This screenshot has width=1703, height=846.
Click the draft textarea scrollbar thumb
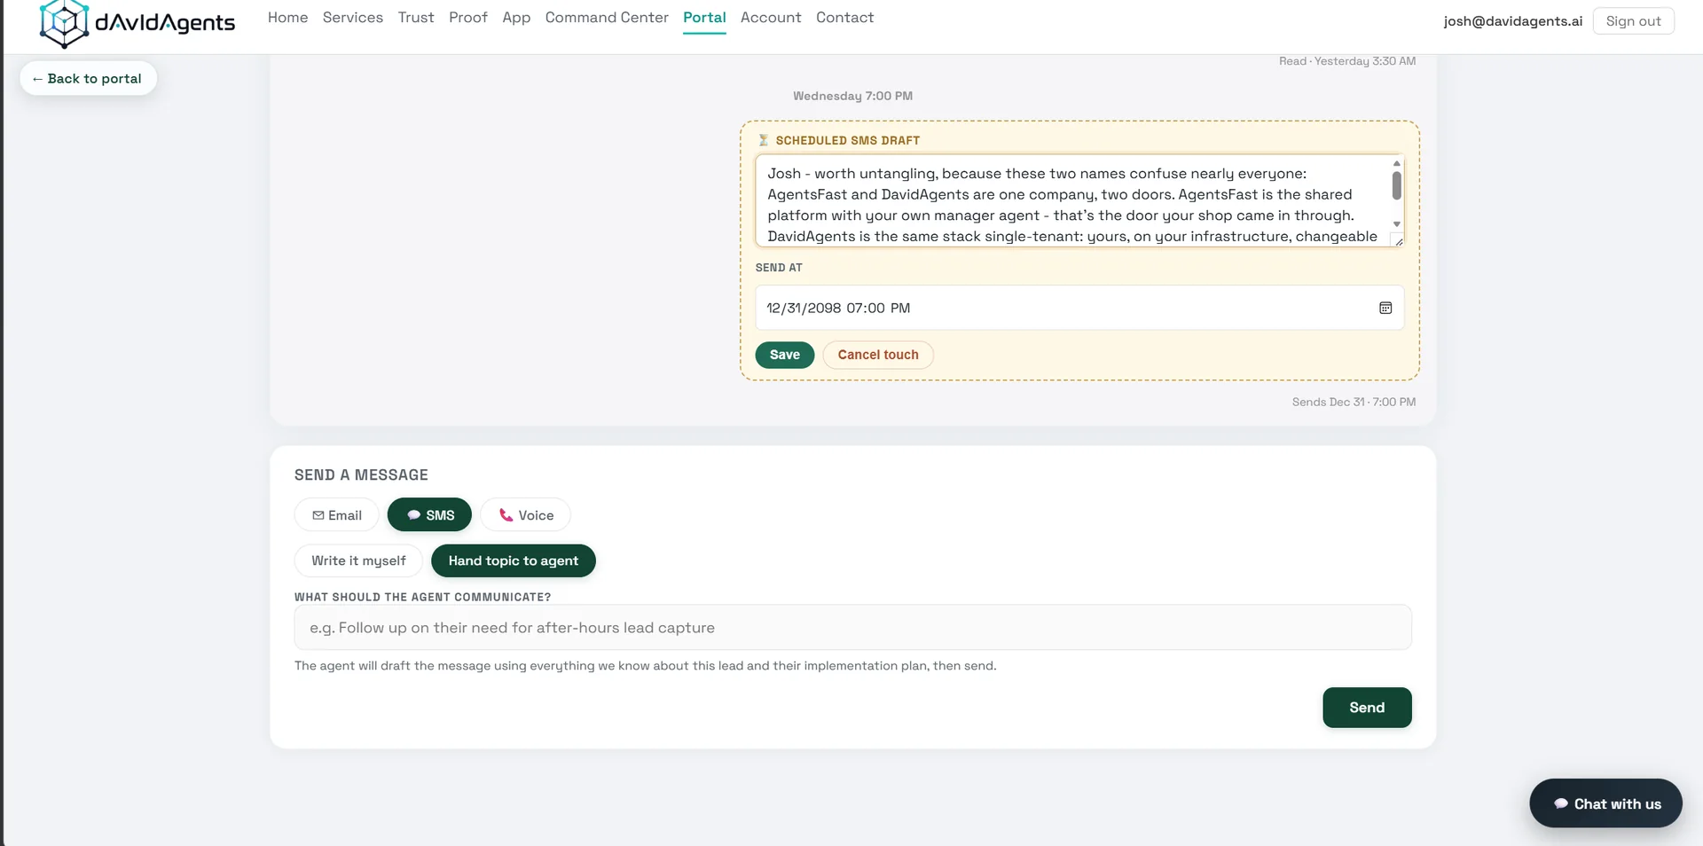coord(1396,185)
